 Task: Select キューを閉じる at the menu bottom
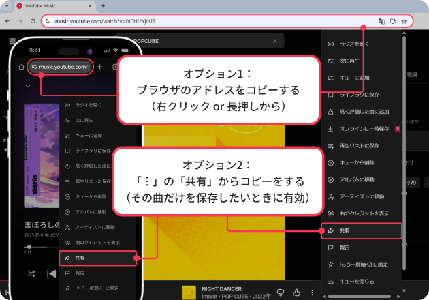pyautogui.click(x=362, y=282)
